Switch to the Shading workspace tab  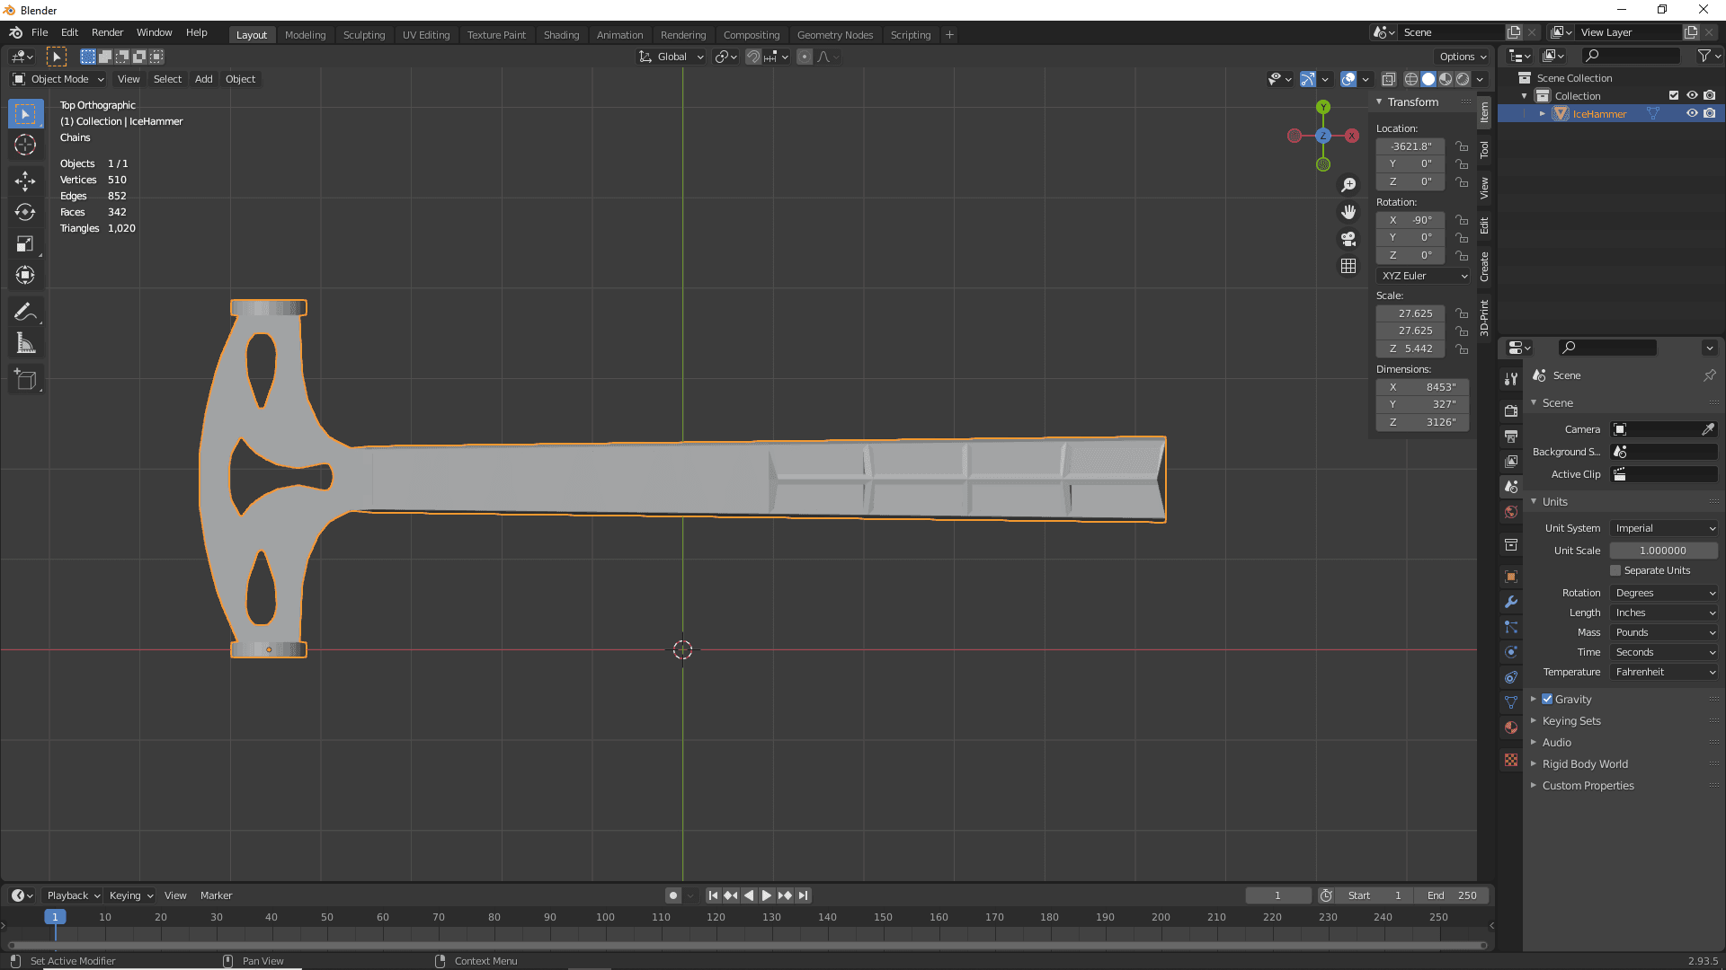coord(561,35)
